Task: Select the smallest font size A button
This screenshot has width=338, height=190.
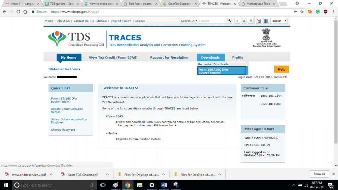Action: [x=237, y=21]
